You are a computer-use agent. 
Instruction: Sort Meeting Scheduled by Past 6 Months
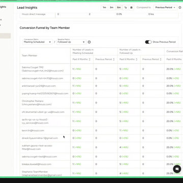[x=89, y=59]
